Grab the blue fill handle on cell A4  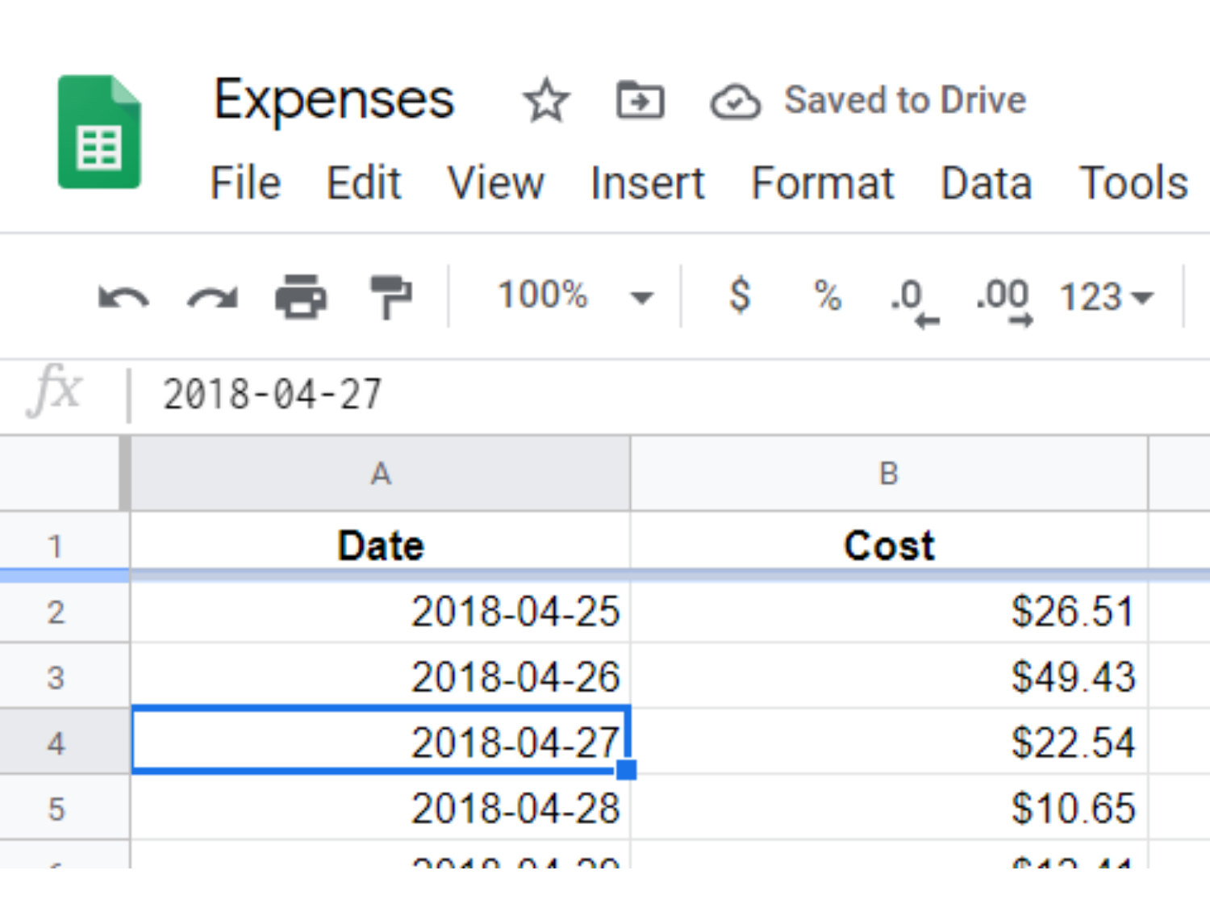pyautogui.click(x=626, y=770)
